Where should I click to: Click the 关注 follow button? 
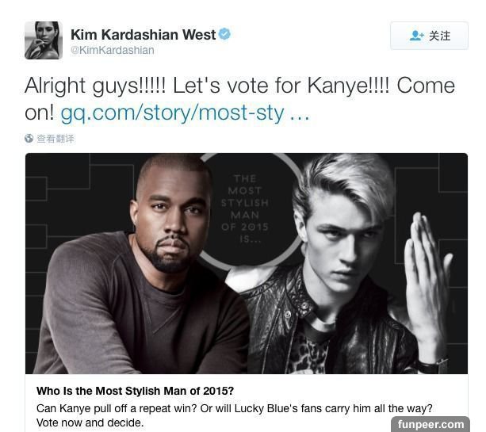[x=429, y=36]
